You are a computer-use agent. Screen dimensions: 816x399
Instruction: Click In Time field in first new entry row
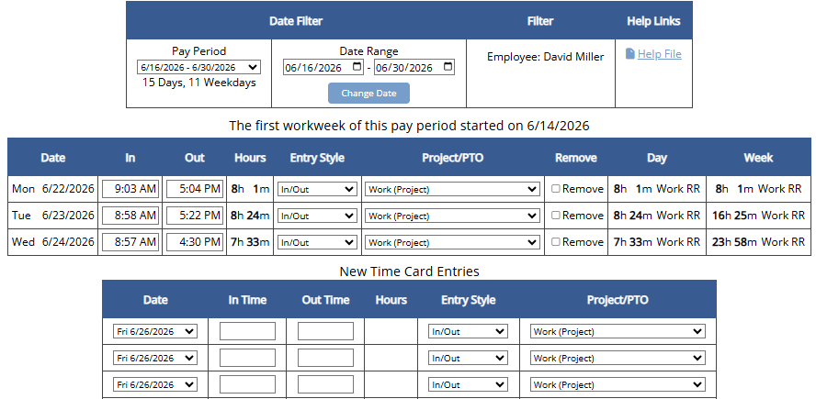tap(247, 331)
